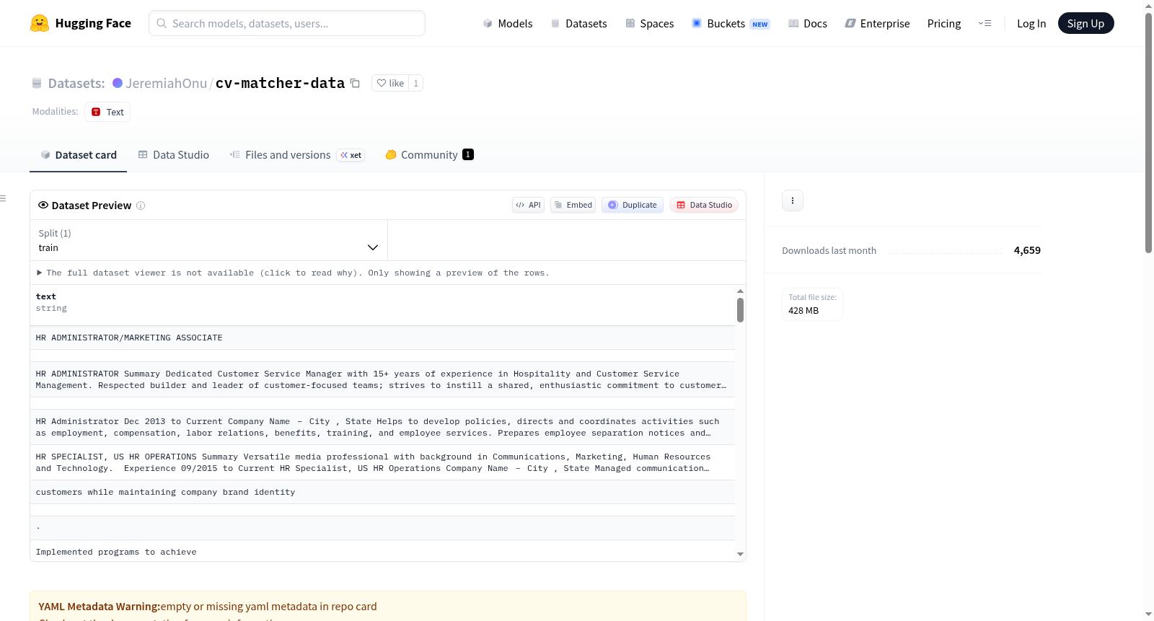Click the 'YAML Metadata Warning' text
The height and width of the screenshot is (621, 1154).
(x=100, y=607)
